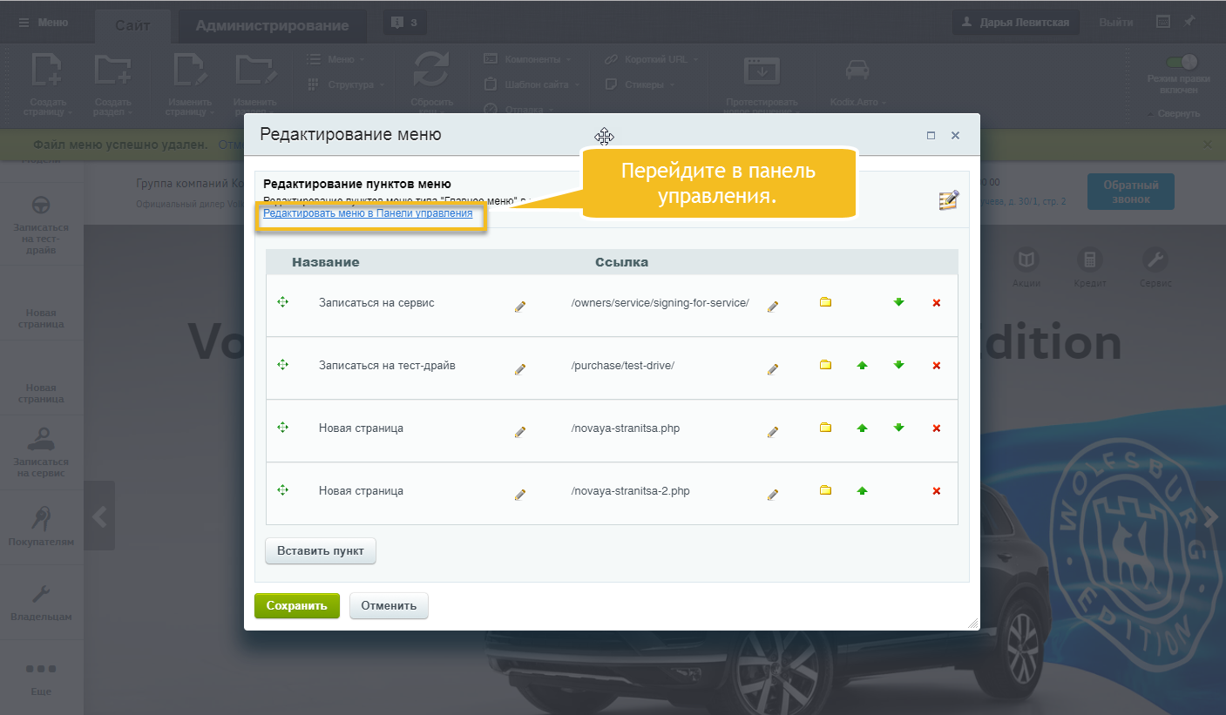Image resolution: width=1226 pixels, height=715 pixels.
Task: Open Еще item in left sidebar
Action: pos(42,678)
